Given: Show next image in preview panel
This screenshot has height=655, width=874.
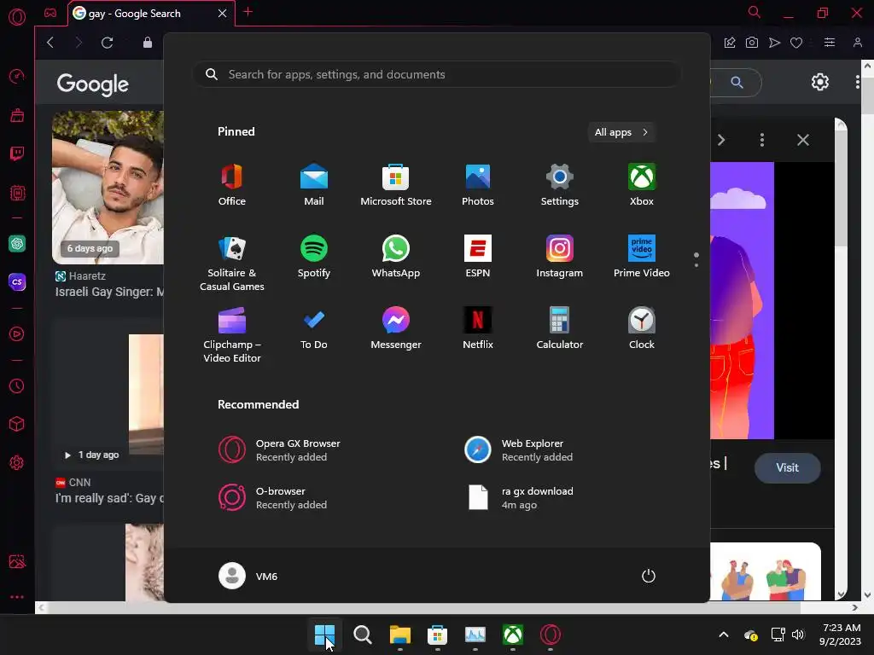Looking at the screenshot, I should click(x=721, y=140).
